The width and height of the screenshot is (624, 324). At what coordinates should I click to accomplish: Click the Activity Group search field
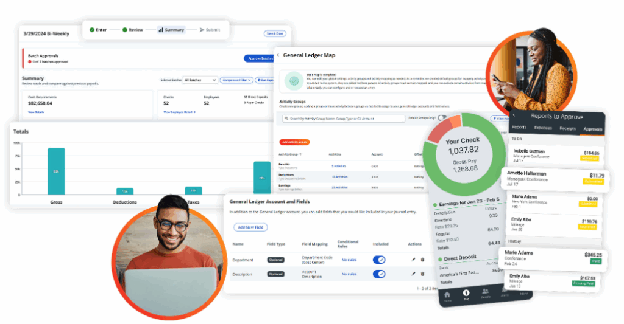344,119
